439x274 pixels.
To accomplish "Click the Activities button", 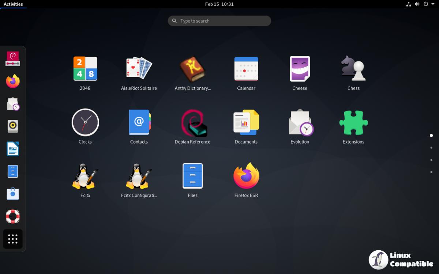I will point(13,4).
